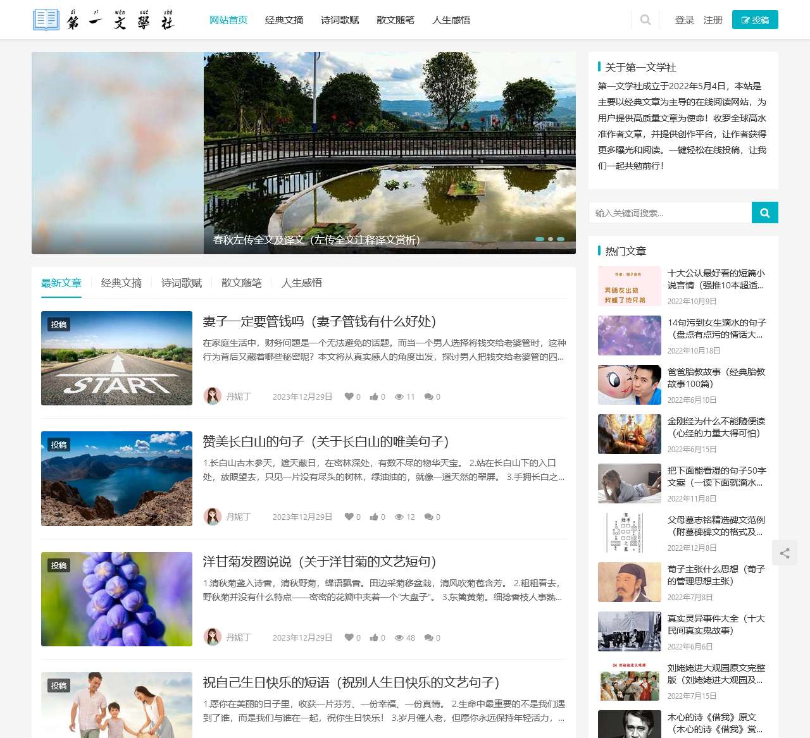Click thumbs-up icon on 洋甘菊发圈说说 article
The image size is (810, 738).
374,637
